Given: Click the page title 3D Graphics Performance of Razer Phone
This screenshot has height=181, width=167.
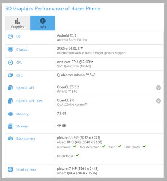Looking at the screenshot, I should [53, 9].
